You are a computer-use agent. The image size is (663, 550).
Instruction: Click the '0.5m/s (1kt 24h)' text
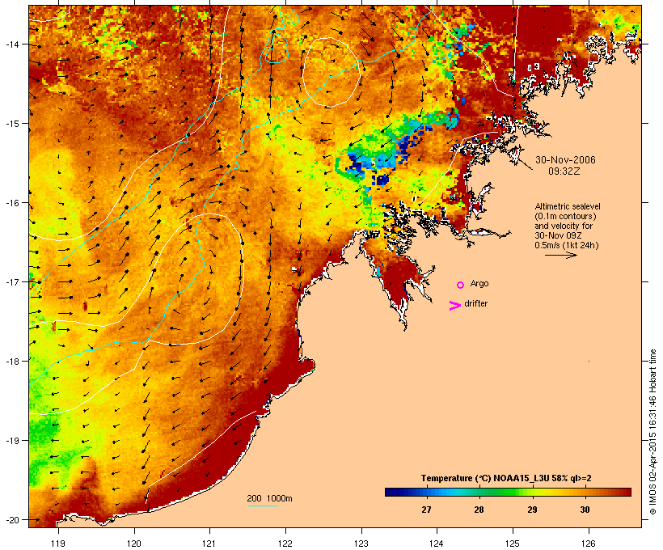coord(567,245)
